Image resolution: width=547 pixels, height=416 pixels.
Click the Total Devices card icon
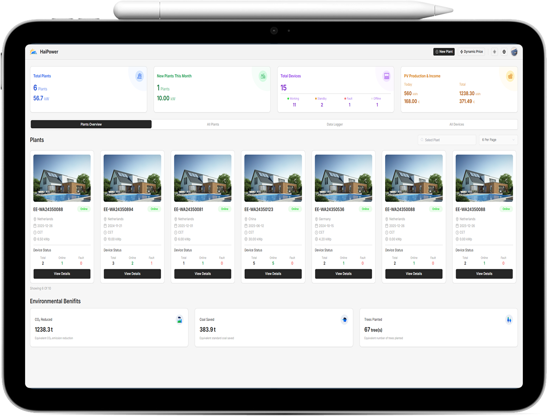[386, 76]
